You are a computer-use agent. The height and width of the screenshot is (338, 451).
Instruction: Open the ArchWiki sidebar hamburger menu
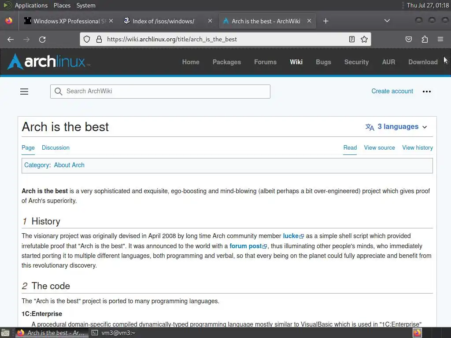click(x=24, y=92)
